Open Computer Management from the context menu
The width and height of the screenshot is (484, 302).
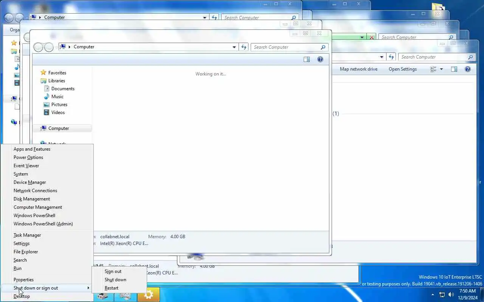(47, 207)
